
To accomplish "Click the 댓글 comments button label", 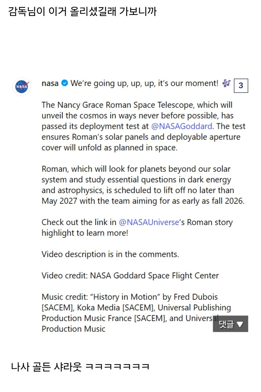I will pyautogui.click(x=226, y=324).
